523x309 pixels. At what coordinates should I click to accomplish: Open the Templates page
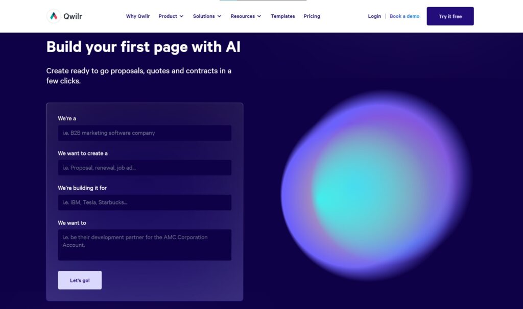[282, 16]
